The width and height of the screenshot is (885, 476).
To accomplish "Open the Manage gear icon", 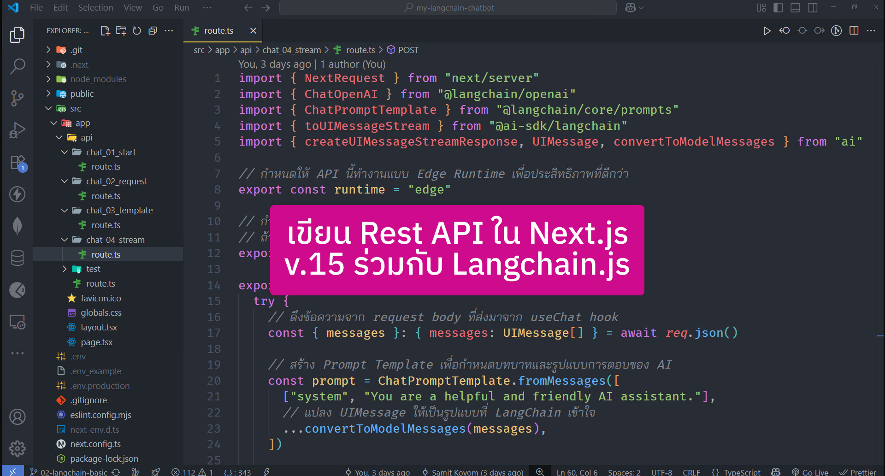I will pyautogui.click(x=18, y=448).
